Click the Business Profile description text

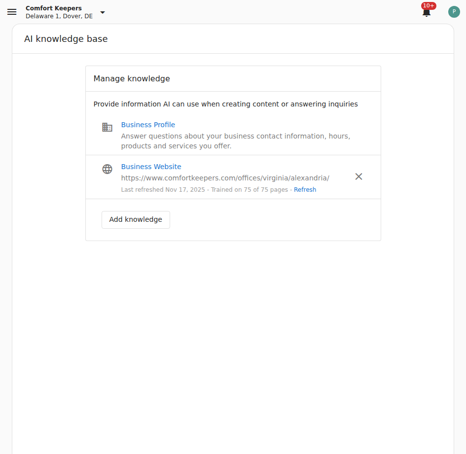[236, 141]
